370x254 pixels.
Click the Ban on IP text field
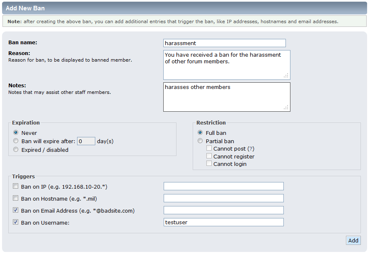(x=223, y=186)
